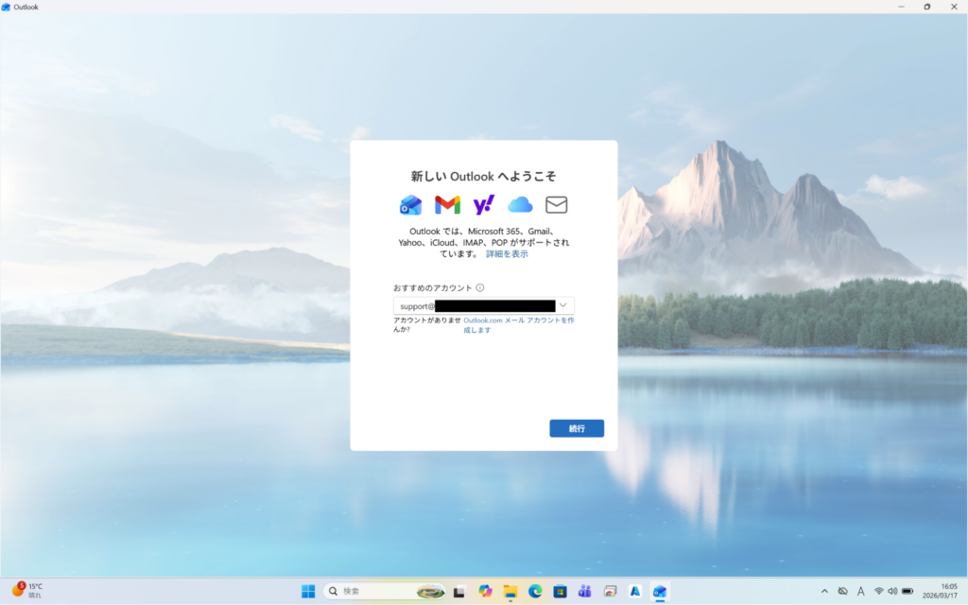Click the Outlook logo in welcome dialog
Screen dimensions: 968x605
(411, 205)
